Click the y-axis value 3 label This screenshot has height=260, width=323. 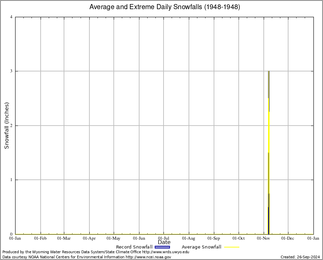coord(12,71)
